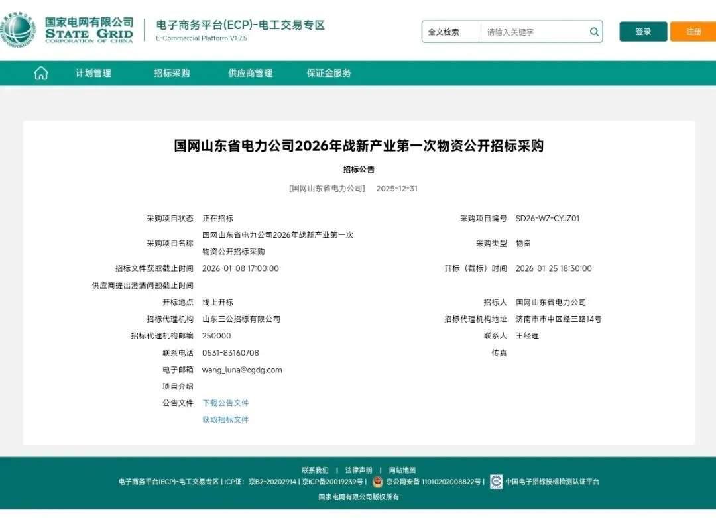Click the 国家电网有限公司版权所有 footer text
This screenshot has width=716, height=518.
[x=359, y=497]
